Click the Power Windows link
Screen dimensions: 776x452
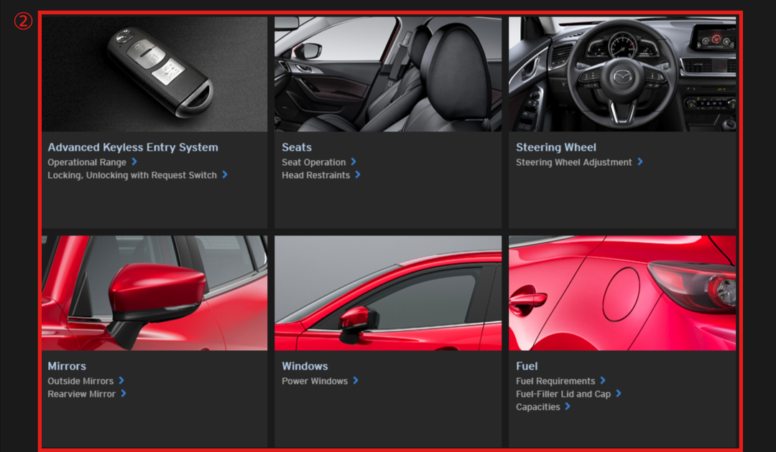click(x=315, y=382)
